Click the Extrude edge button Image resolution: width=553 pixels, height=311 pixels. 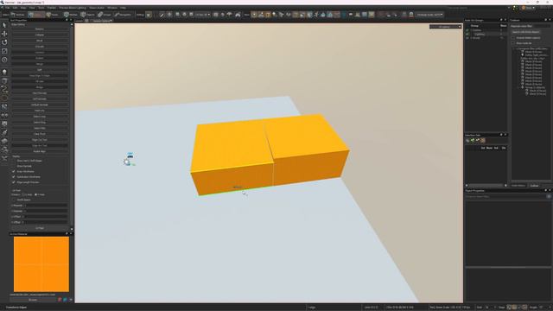(x=40, y=47)
